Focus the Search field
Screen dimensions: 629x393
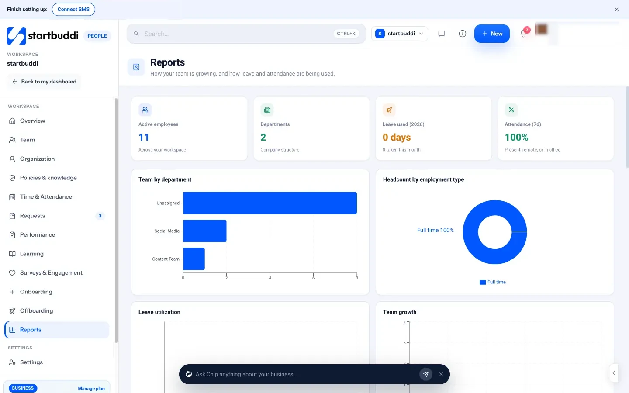tap(246, 34)
